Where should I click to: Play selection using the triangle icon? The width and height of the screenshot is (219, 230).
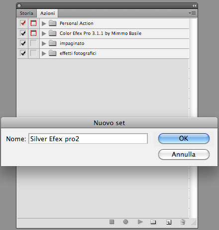click(140, 222)
